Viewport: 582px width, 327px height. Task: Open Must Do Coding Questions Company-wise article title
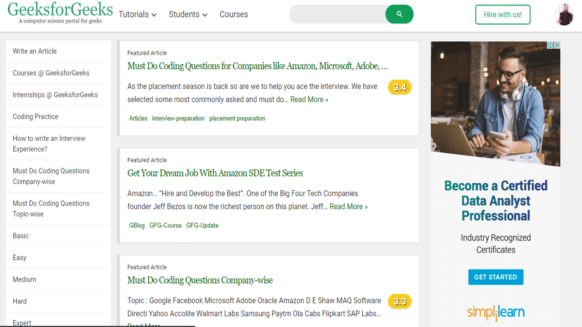(x=200, y=280)
